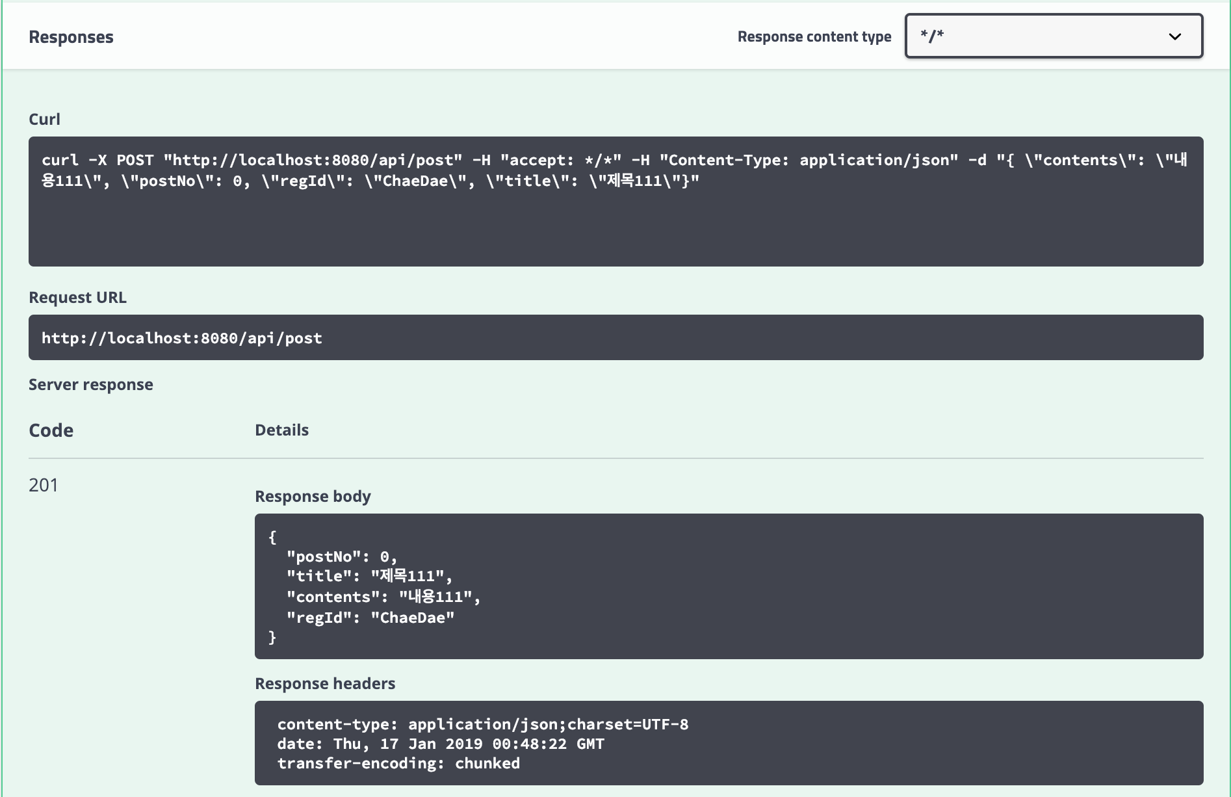Image resolution: width=1231 pixels, height=797 pixels.
Task: Click the Code column header
Action: [51, 430]
